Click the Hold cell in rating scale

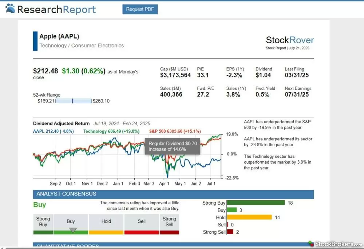click(x=106, y=224)
